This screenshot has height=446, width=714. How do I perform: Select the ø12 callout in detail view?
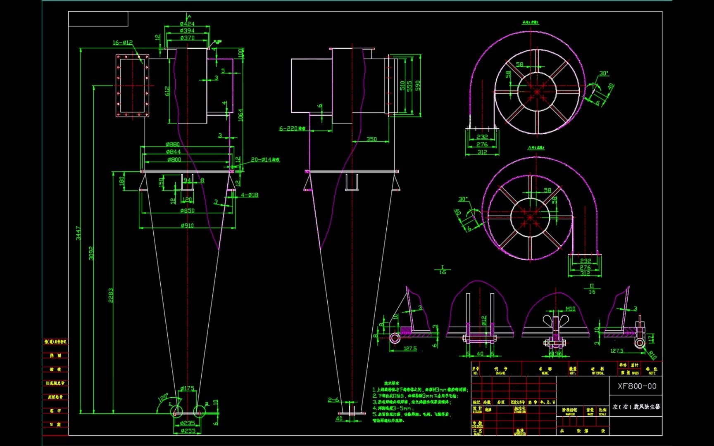tap(484, 320)
